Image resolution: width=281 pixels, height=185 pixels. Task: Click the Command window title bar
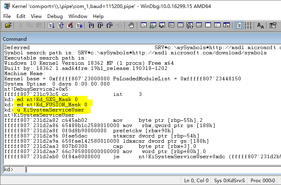142,39
